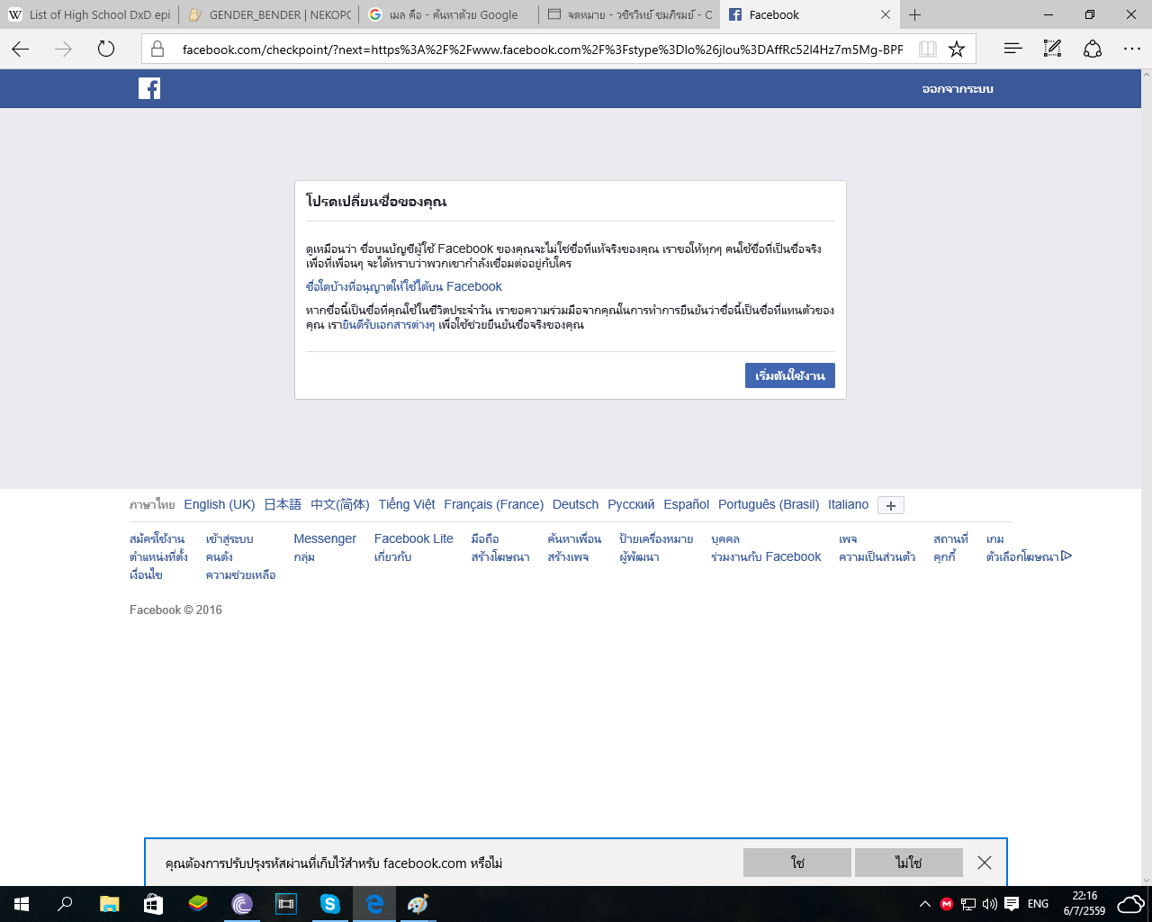The height and width of the screenshot is (922, 1152).
Task: Open the volume control tray icon
Action: (x=990, y=904)
